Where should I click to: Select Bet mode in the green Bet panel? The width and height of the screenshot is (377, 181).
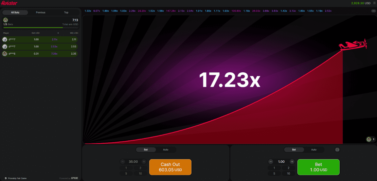(294, 149)
